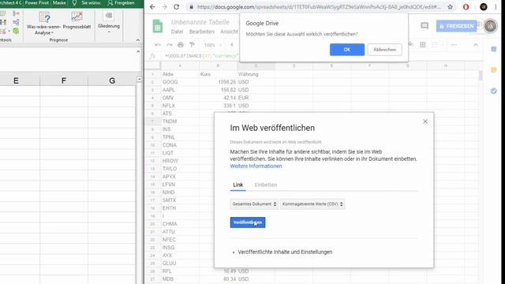Click the redo icon in Sheets toolbar

tap(169, 45)
